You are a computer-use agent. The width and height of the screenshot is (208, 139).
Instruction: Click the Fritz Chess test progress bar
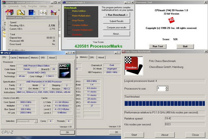165,103
